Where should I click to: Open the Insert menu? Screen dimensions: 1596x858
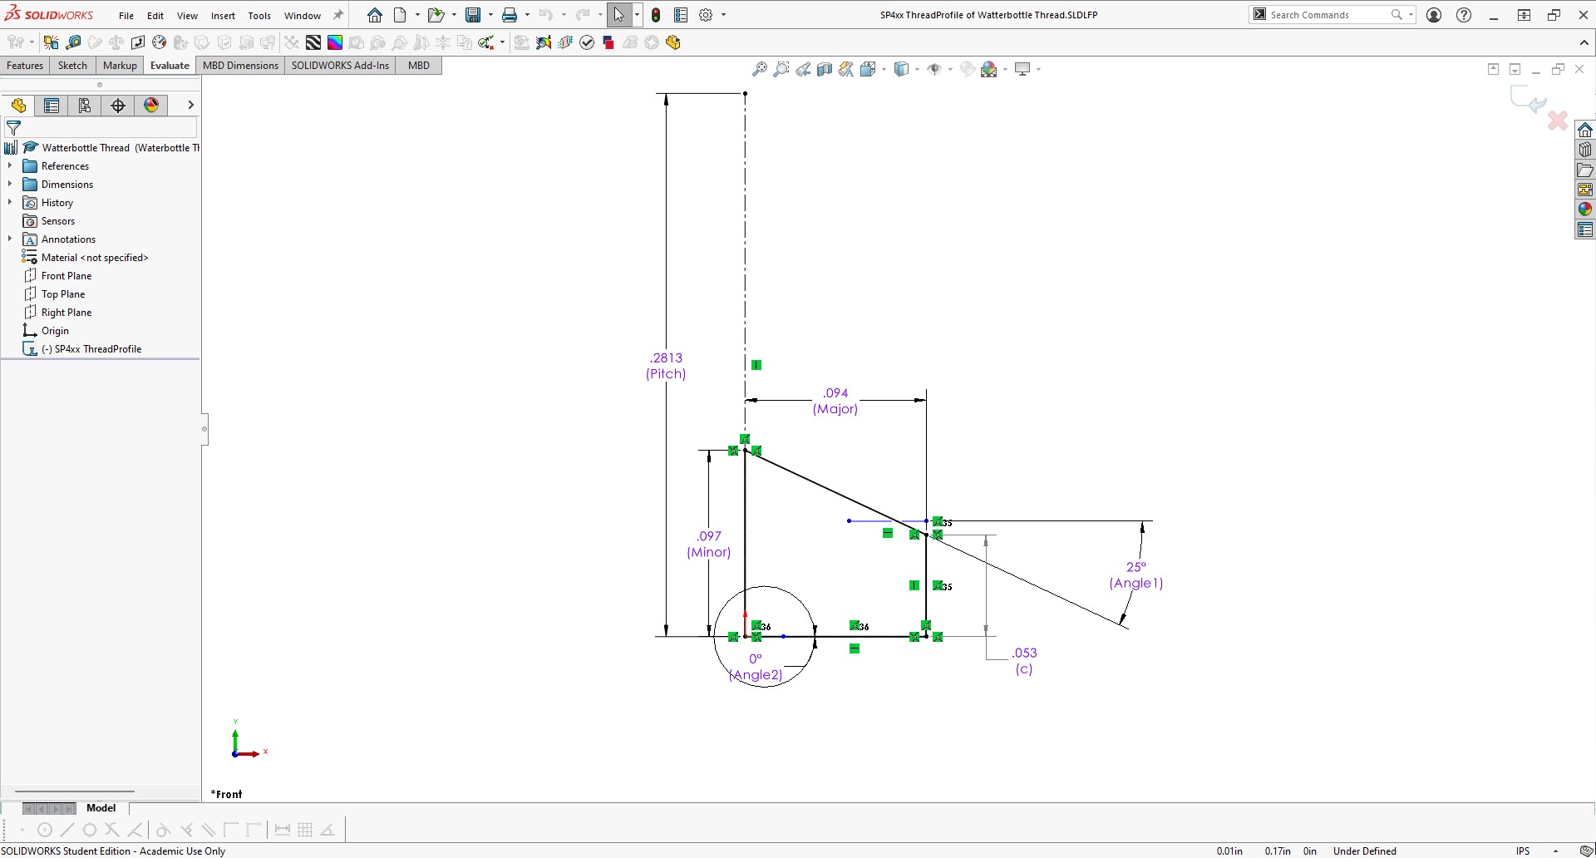[223, 16]
